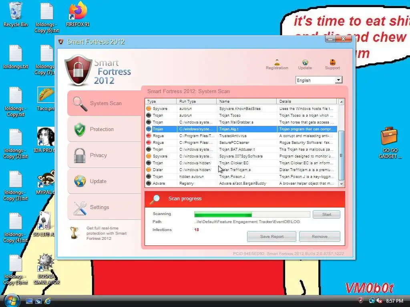Image resolution: width=410 pixels, height=307 pixels.
Task: Click Get full real-time protection link
Action: [x=107, y=233]
